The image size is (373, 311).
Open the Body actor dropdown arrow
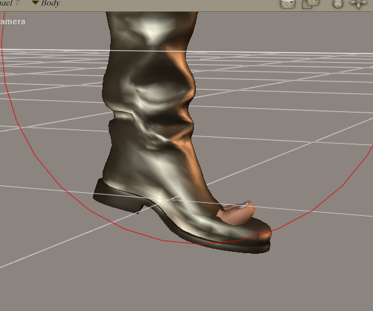[35, 3]
